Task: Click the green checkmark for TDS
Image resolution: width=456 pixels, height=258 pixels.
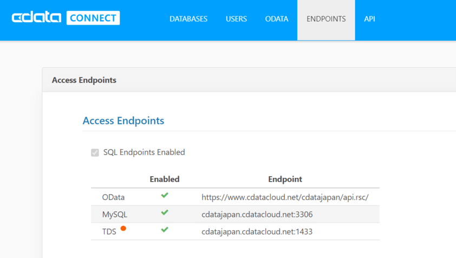Action: [165, 230]
